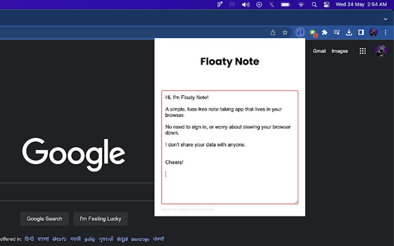Open Chrome's three-dot menu
The height and width of the screenshot is (246, 394).
385,32
